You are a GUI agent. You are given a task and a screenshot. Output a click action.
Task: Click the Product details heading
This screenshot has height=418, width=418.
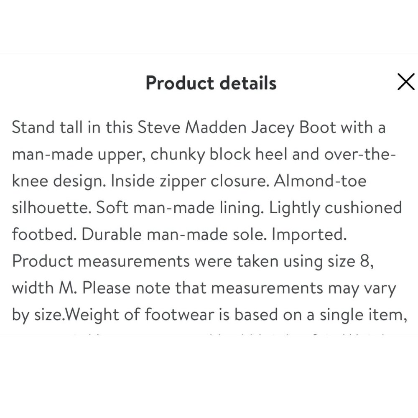[211, 83]
